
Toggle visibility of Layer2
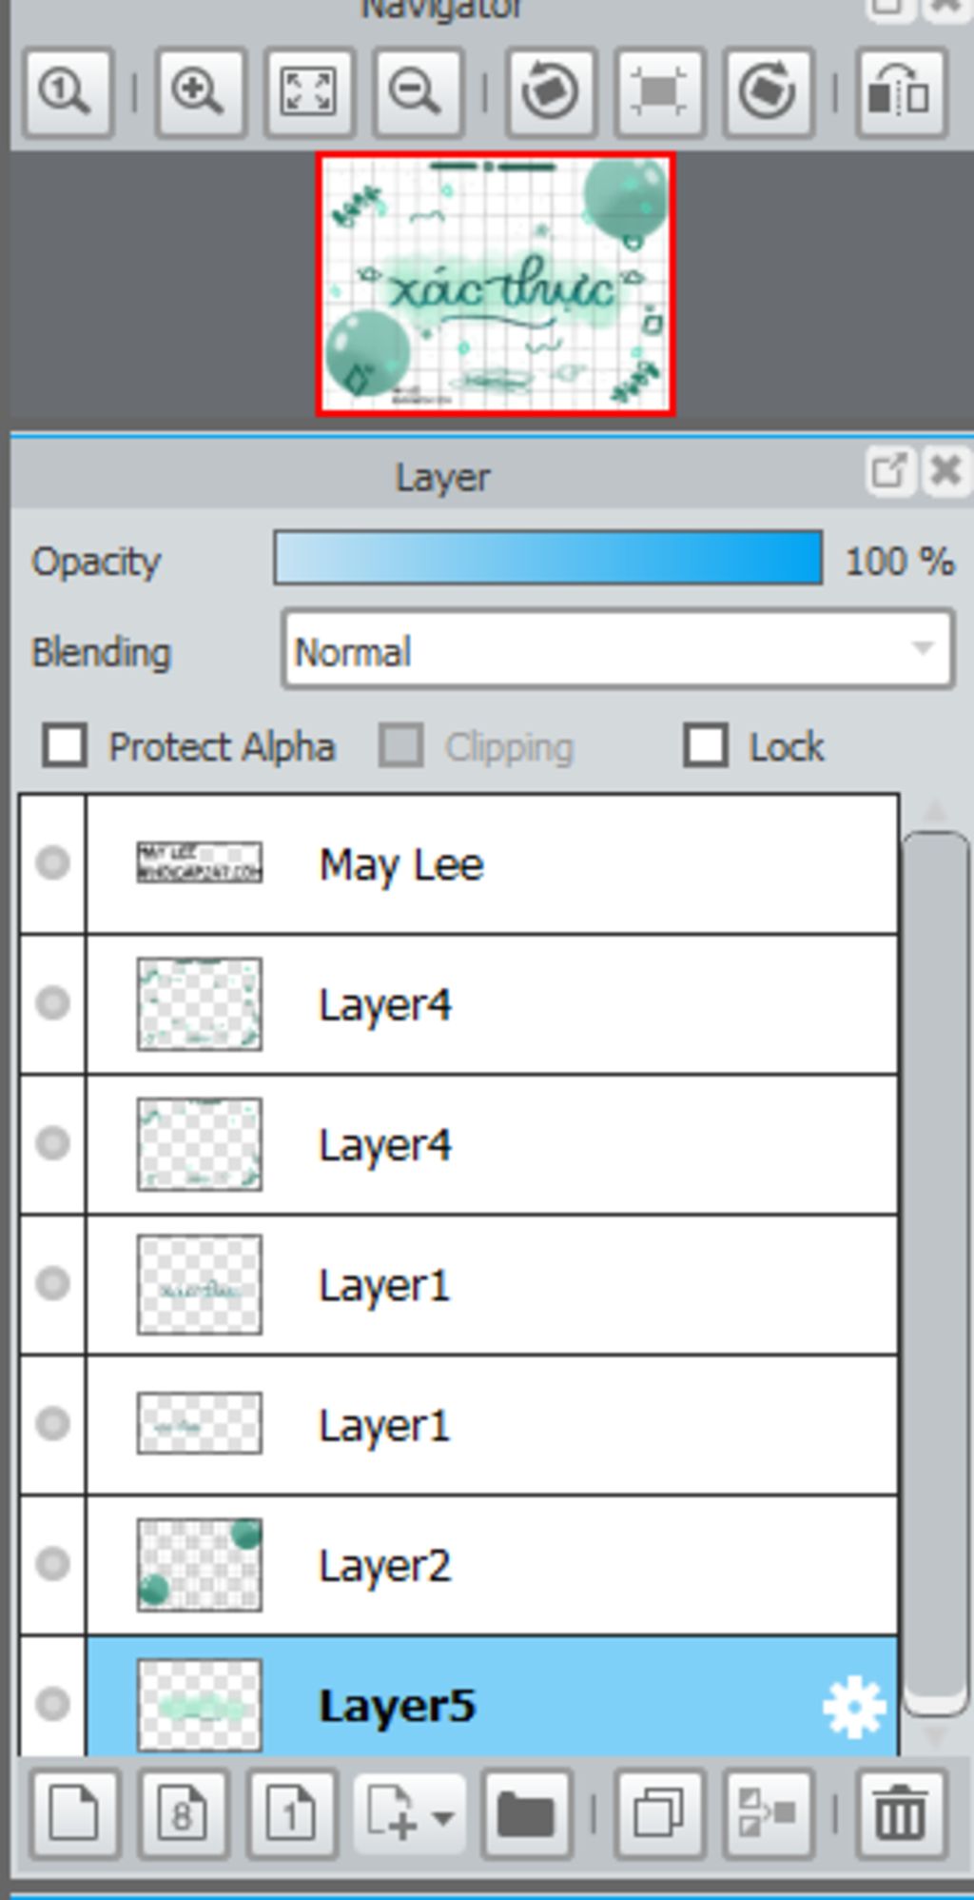[52, 1563]
